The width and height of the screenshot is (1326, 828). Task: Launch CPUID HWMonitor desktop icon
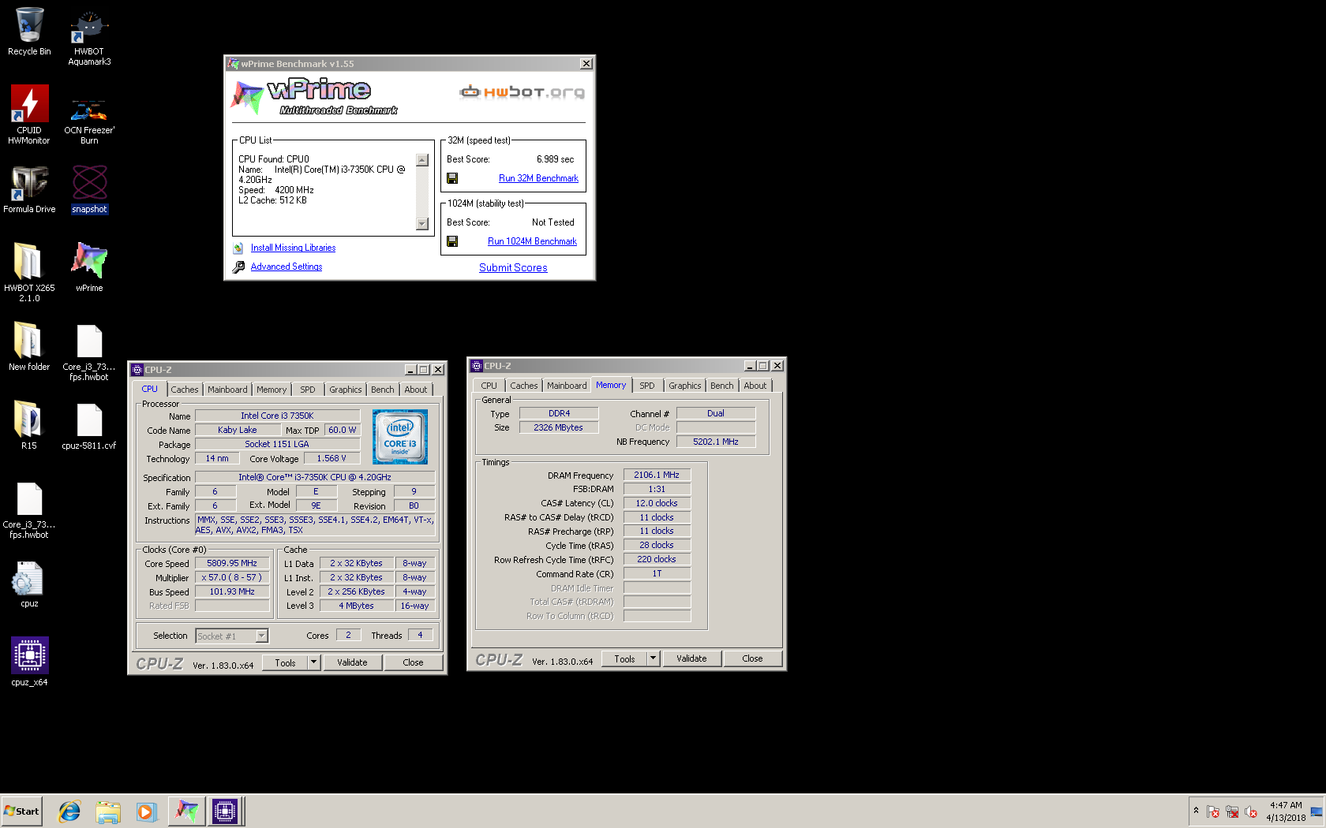[29, 115]
